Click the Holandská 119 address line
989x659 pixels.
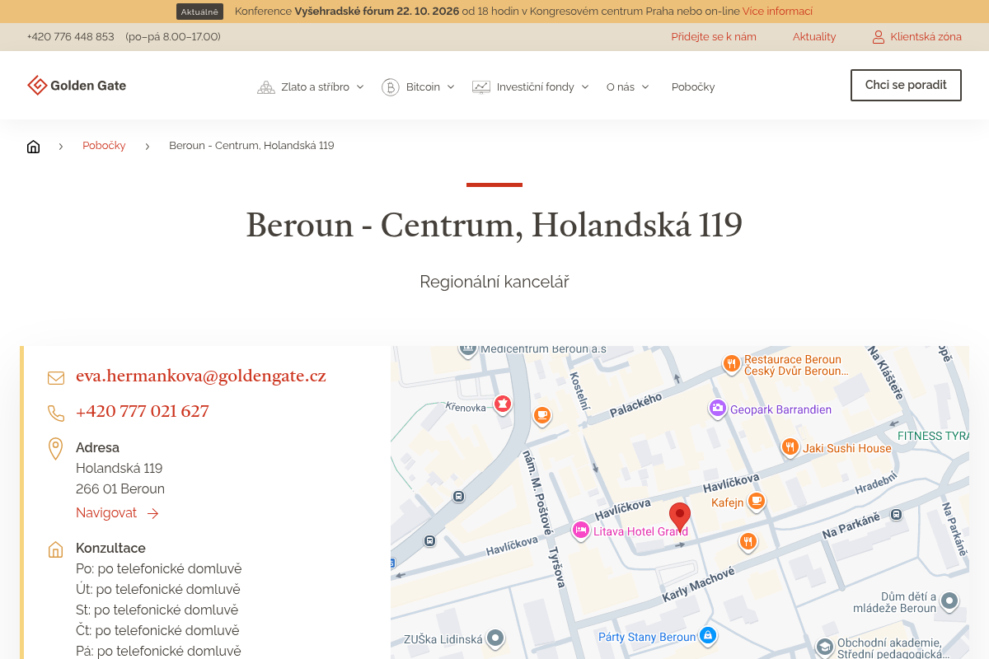pyautogui.click(x=120, y=469)
